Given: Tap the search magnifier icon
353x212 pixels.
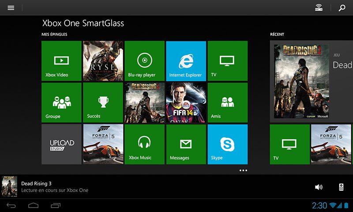Looking at the screenshot, I should (x=342, y=8).
